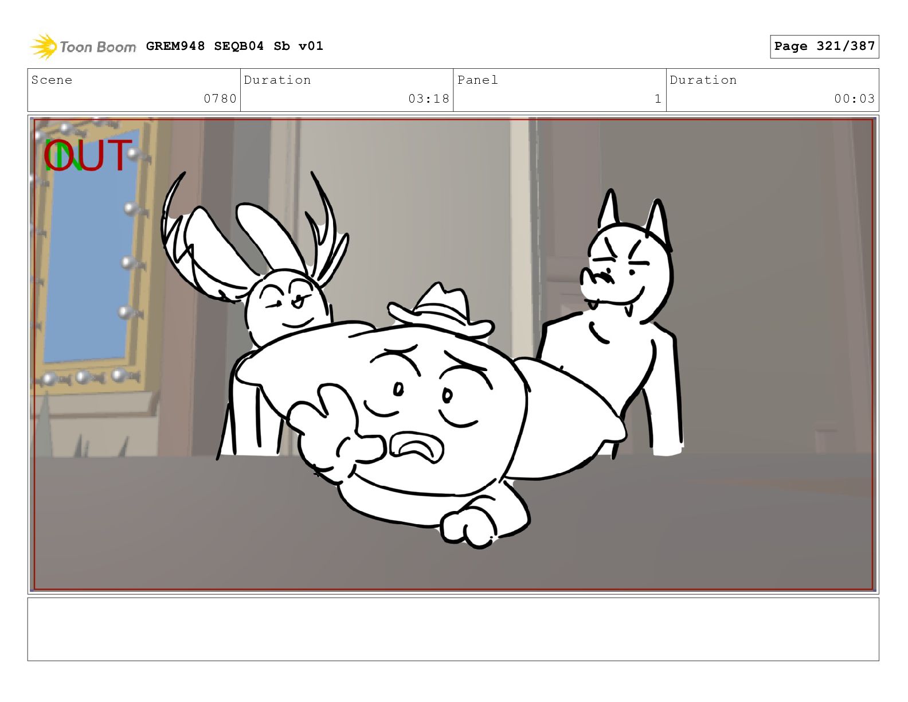Click the red 'OUT' marker overlay
Viewport: 908px width, 702px height.
click(88, 155)
